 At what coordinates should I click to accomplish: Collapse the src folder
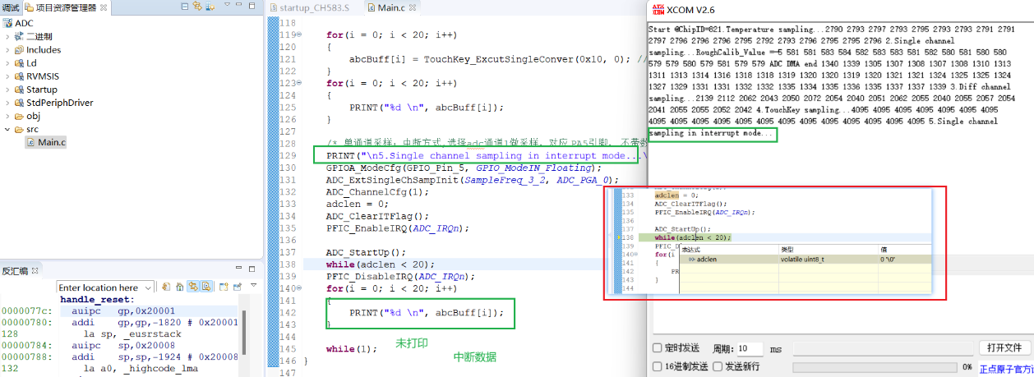click(7, 130)
